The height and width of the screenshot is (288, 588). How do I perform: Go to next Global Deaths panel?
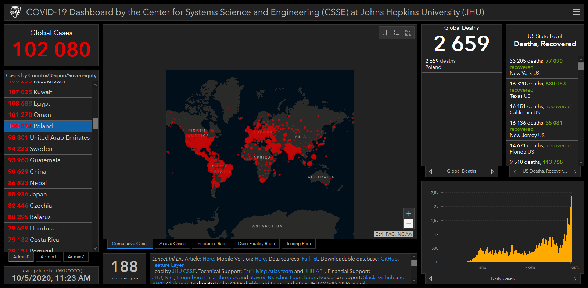coord(492,171)
